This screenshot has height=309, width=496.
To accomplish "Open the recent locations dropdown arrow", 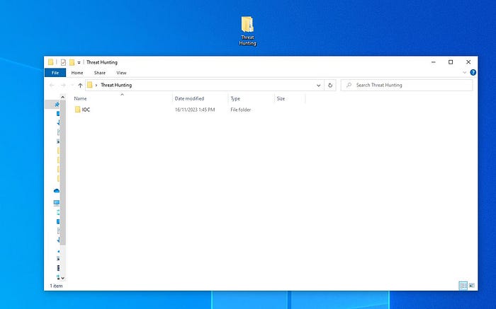I will click(72, 86).
